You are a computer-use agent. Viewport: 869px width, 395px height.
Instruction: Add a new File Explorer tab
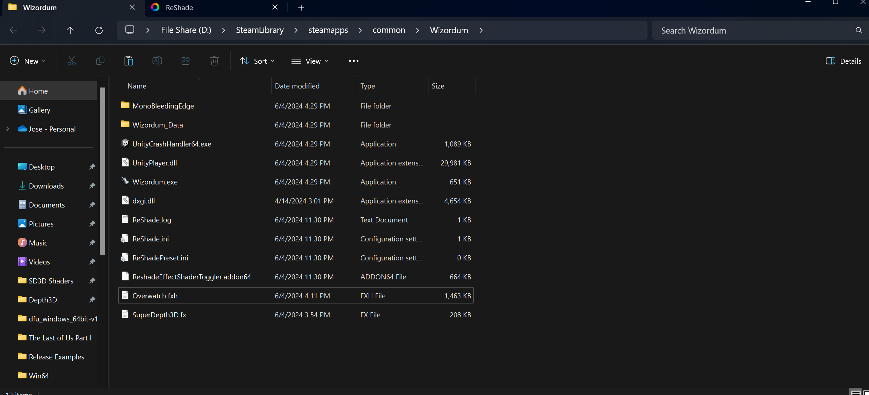[x=301, y=7]
